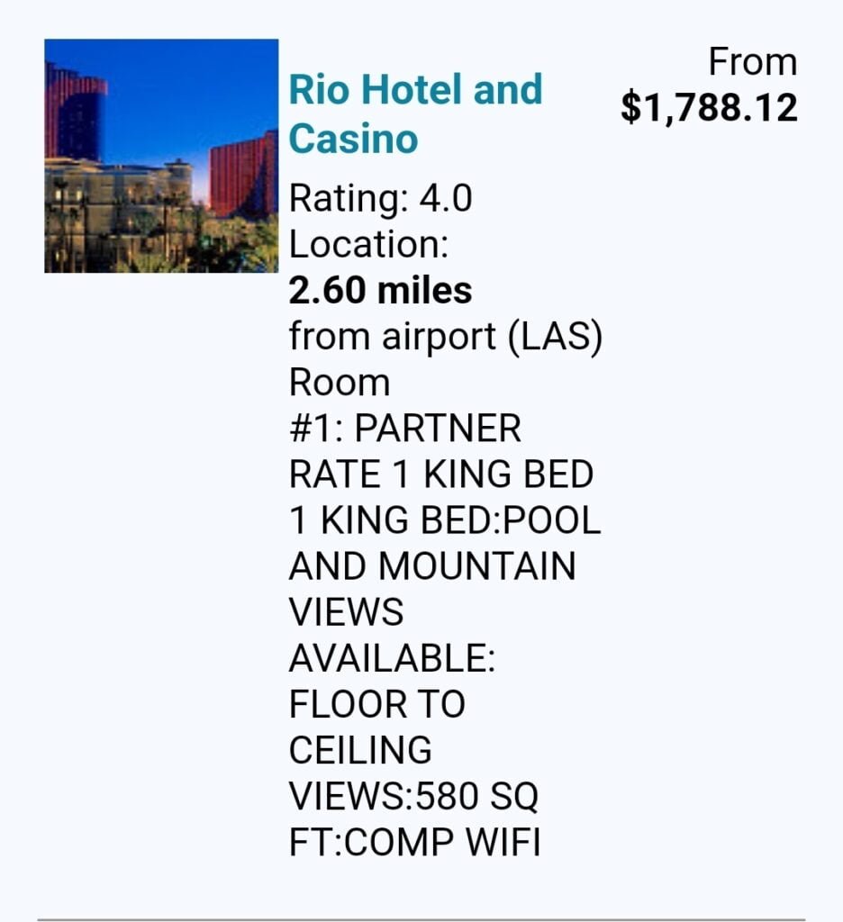The width and height of the screenshot is (843, 922).
Task: Select the FT:COMP WIFI line
Action: click(x=414, y=843)
